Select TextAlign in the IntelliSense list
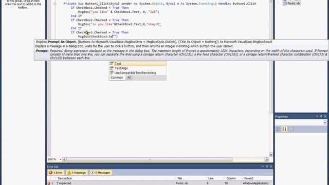 tap(137, 68)
